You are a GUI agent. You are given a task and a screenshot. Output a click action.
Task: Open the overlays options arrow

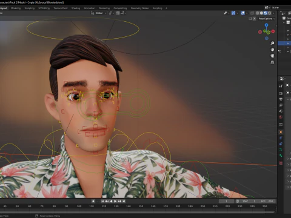coord(247,13)
